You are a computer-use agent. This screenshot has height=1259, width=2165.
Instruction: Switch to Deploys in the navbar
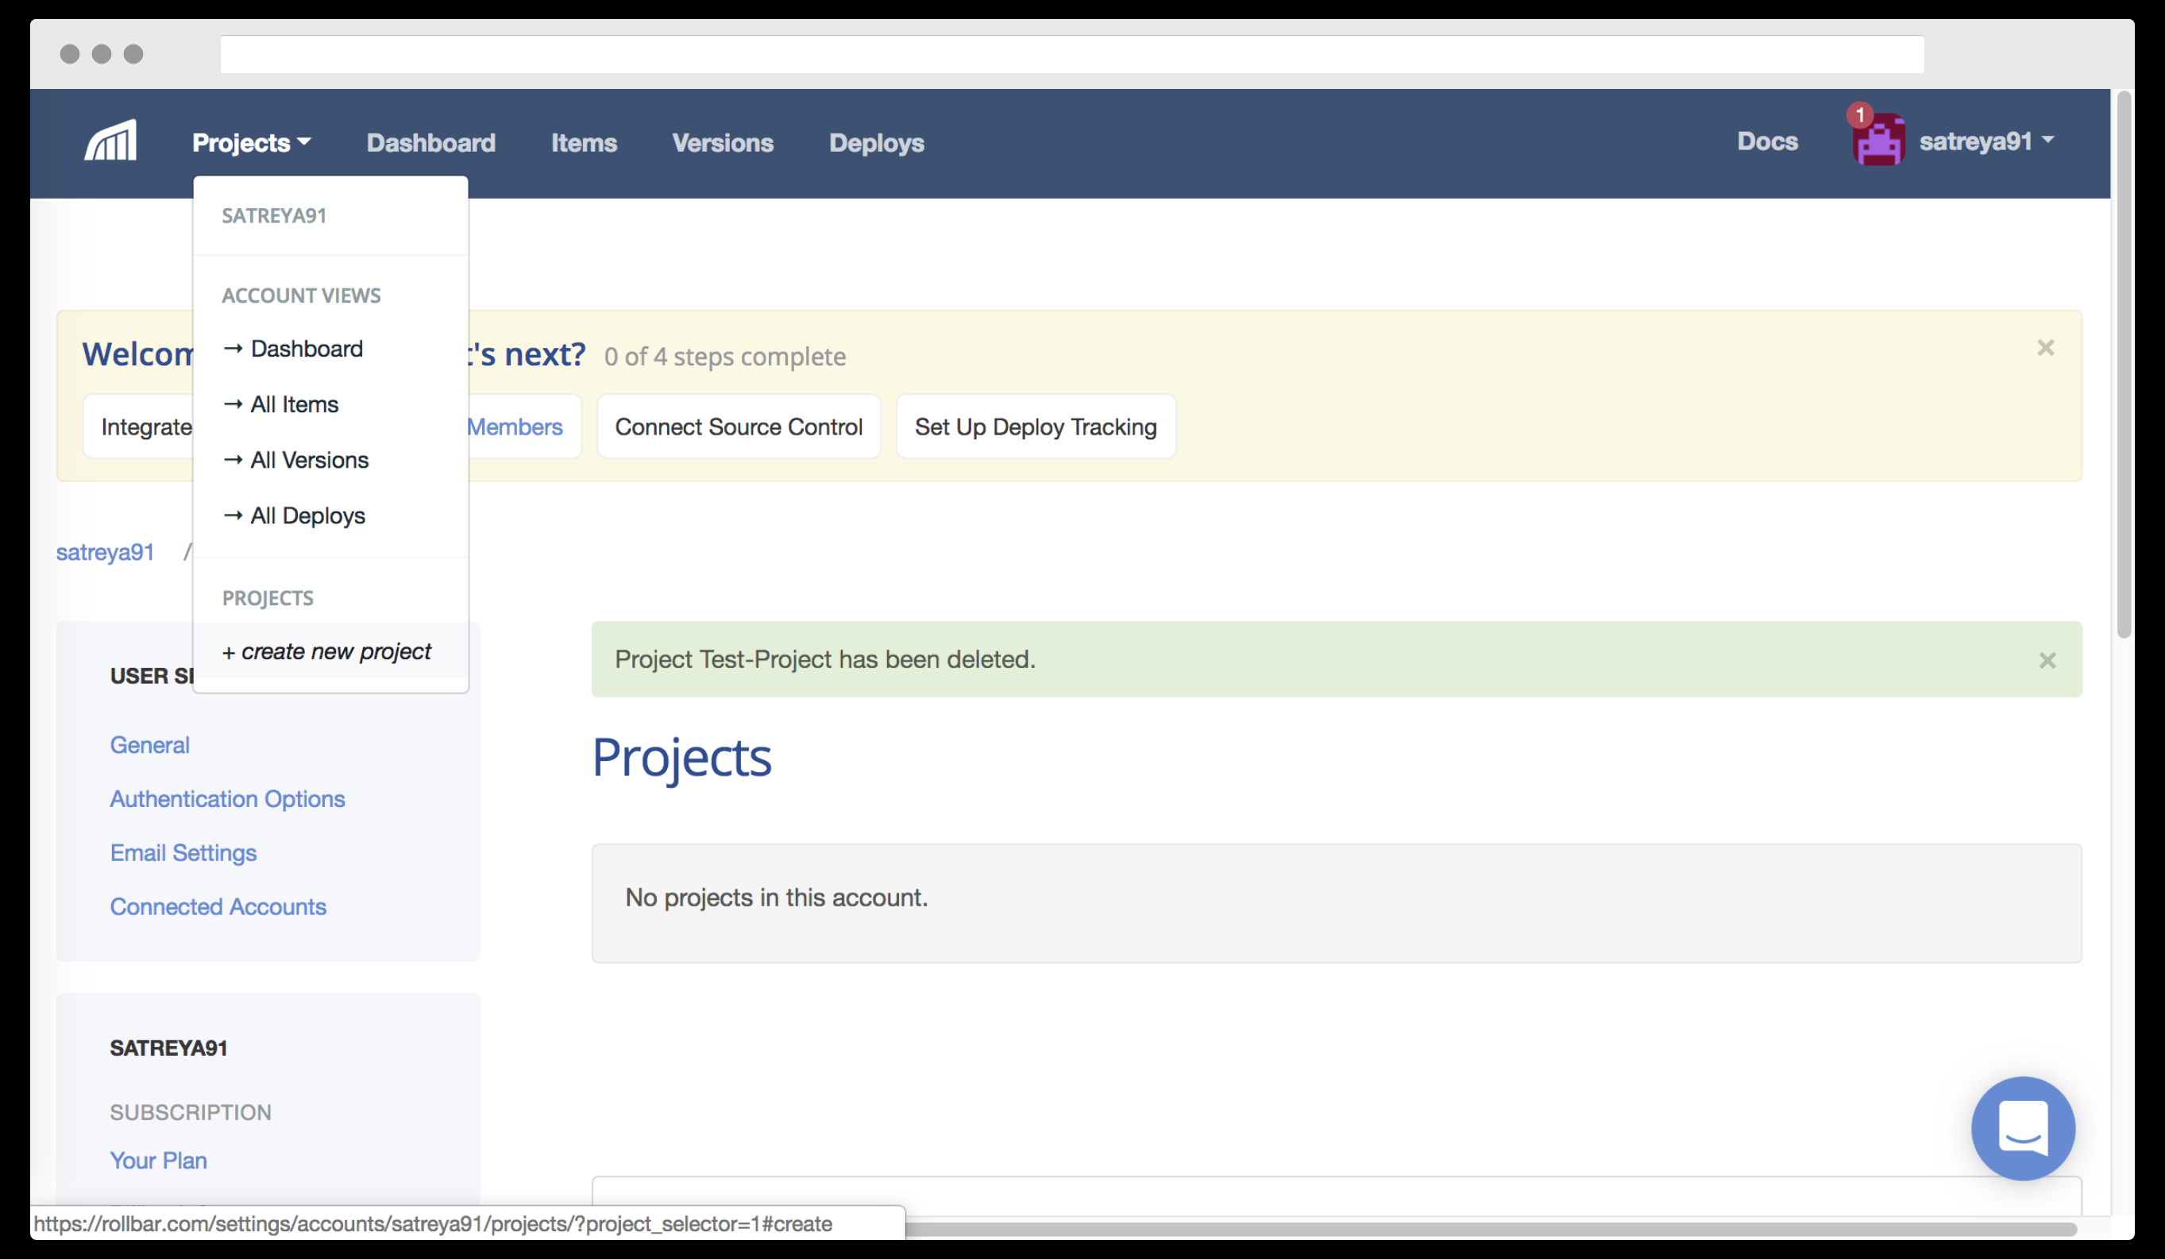875,143
